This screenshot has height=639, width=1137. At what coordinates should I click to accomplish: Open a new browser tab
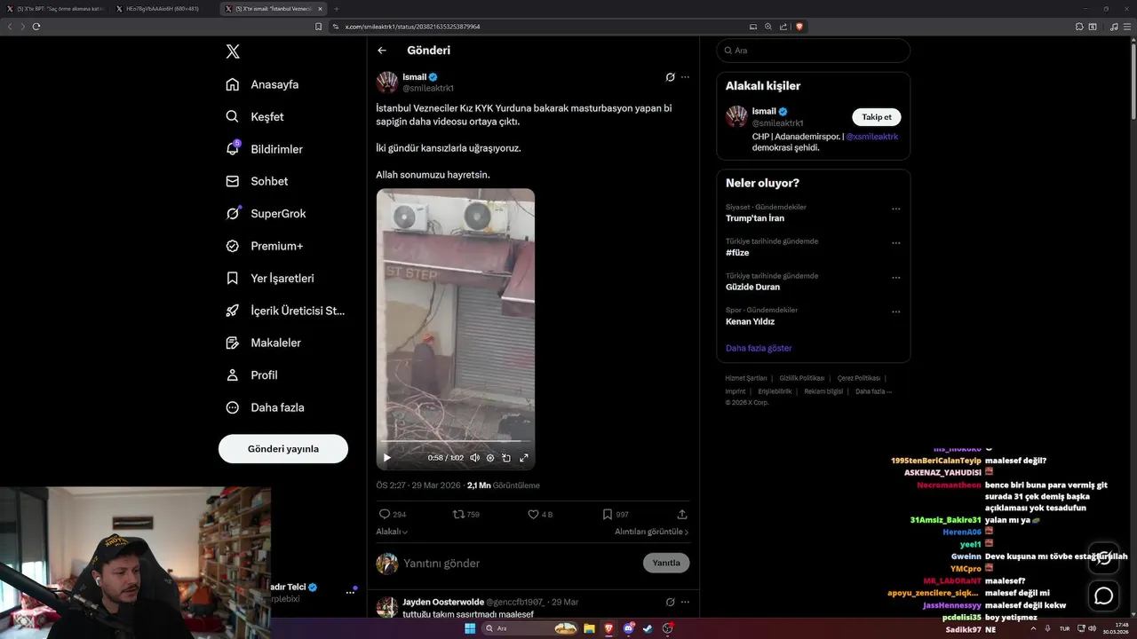336,9
